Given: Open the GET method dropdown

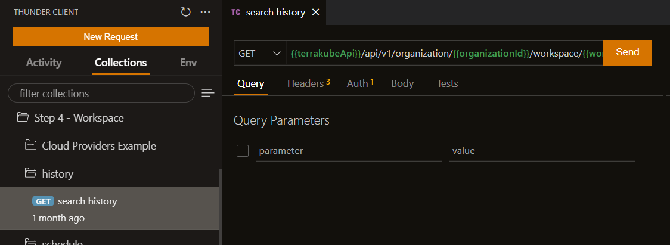Looking at the screenshot, I should coord(259,53).
